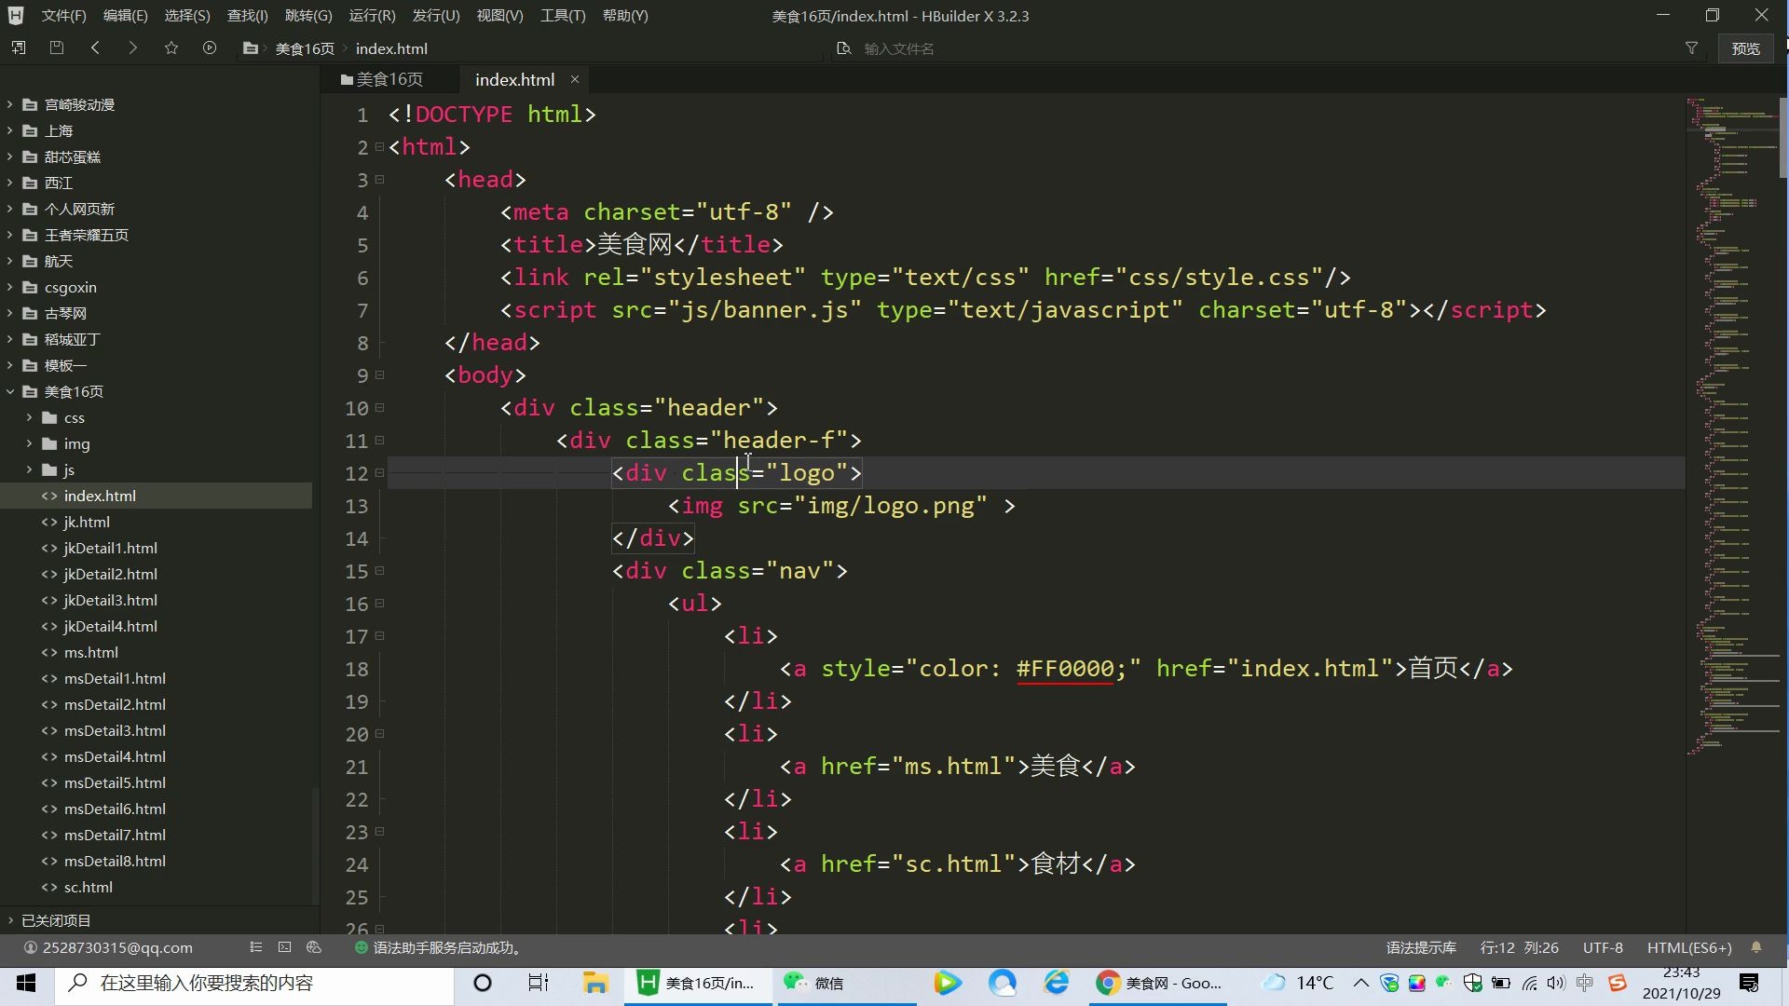The image size is (1789, 1006).
Task: Open msDetail5.html in the project tree
Action: tap(115, 782)
